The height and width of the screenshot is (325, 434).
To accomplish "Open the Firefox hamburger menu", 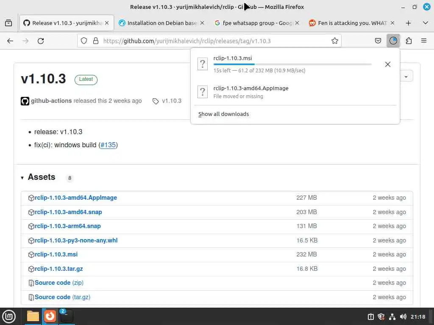I will tap(424, 41).
